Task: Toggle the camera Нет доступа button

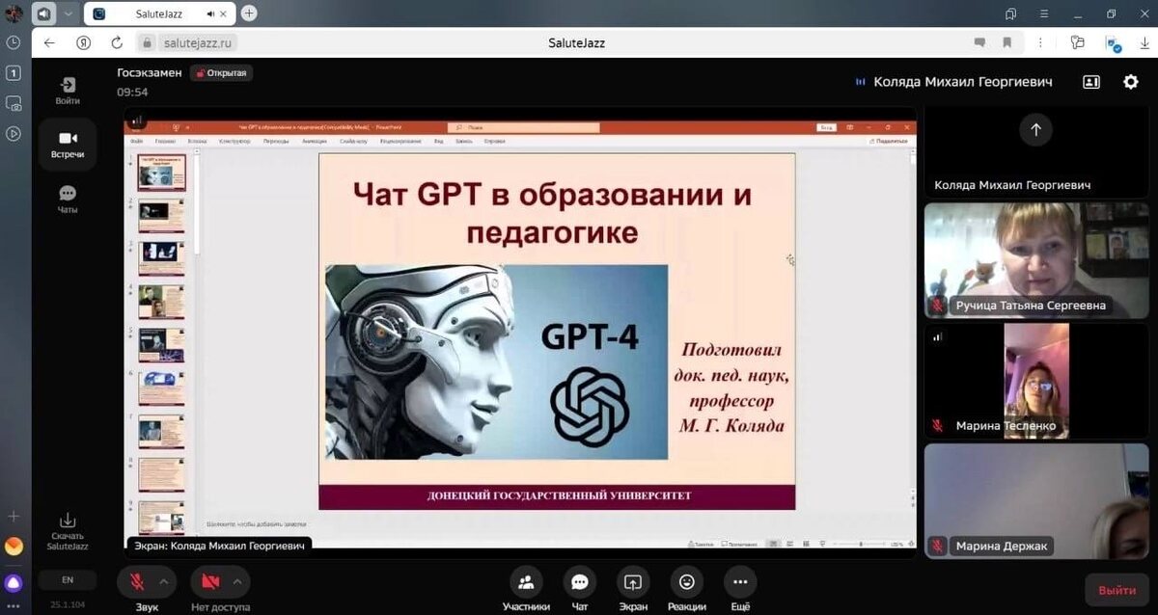Action: [x=210, y=581]
